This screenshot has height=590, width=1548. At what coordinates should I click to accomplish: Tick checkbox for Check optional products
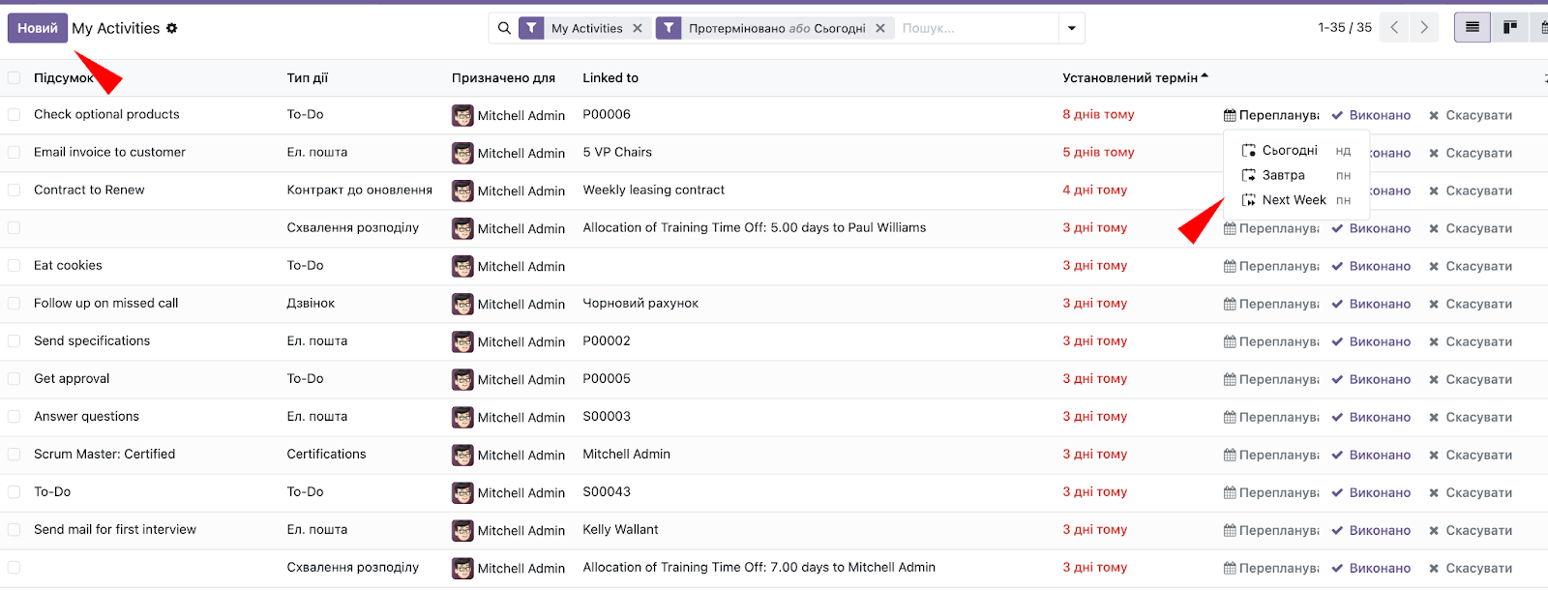pyautogui.click(x=14, y=114)
